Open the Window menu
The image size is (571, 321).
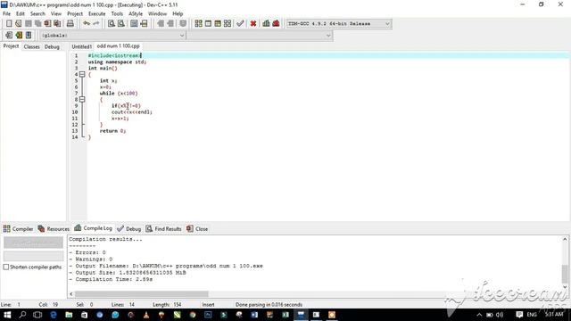click(x=157, y=13)
